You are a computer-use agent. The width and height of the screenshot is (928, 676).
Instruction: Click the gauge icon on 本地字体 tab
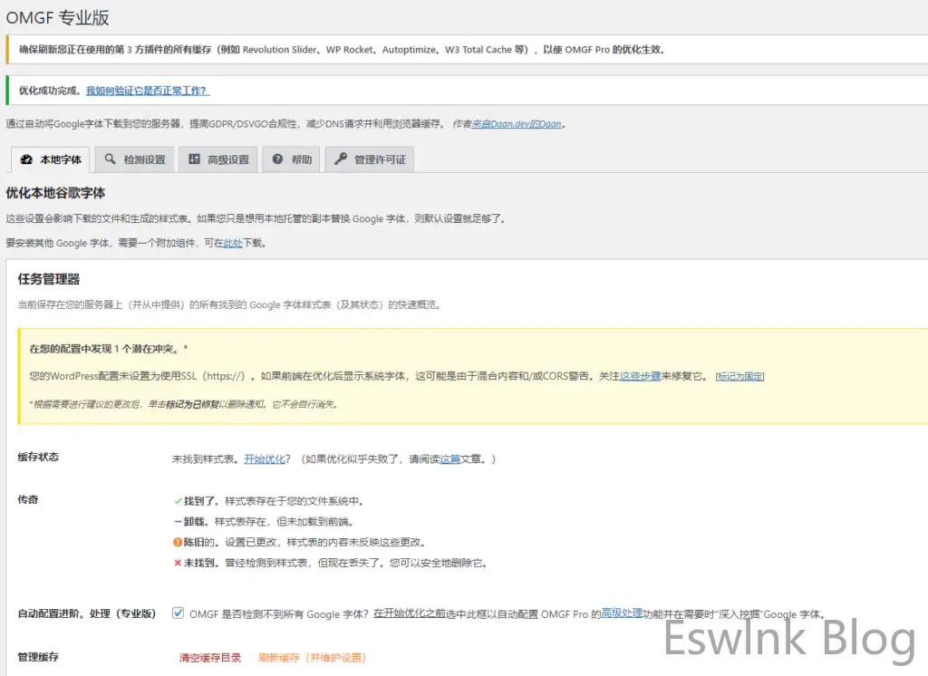[26, 159]
